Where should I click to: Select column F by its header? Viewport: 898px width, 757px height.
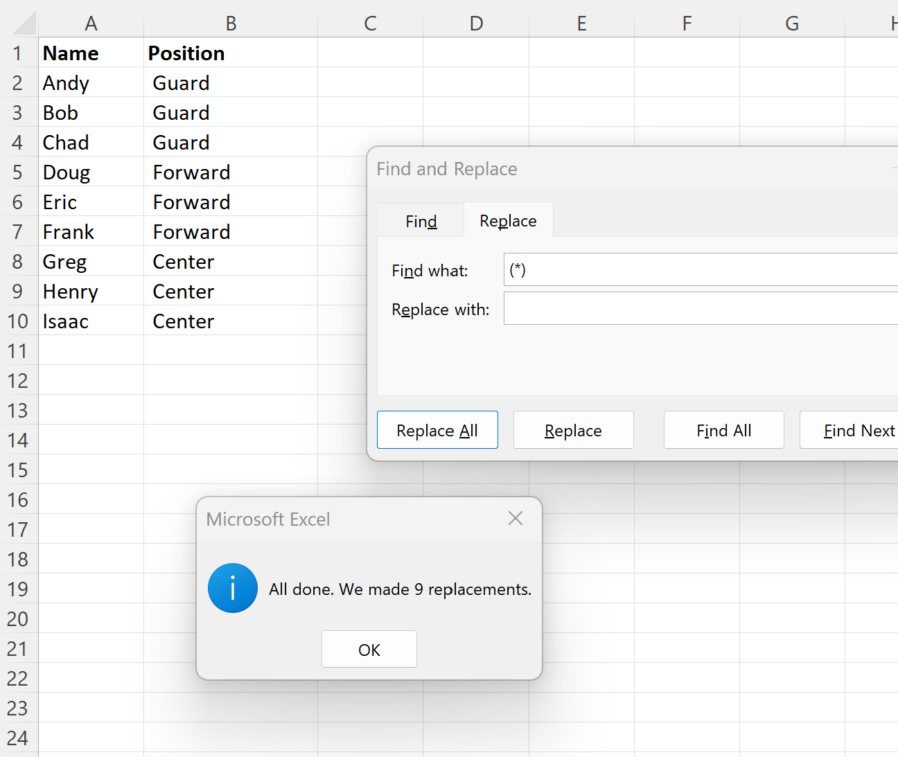pyautogui.click(x=687, y=23)
